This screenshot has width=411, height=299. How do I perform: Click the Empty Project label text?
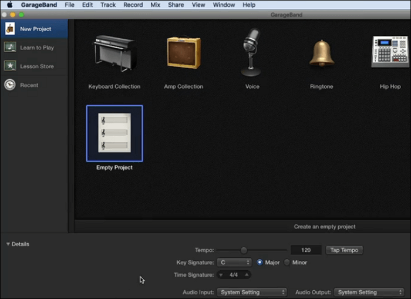(114, 167)
